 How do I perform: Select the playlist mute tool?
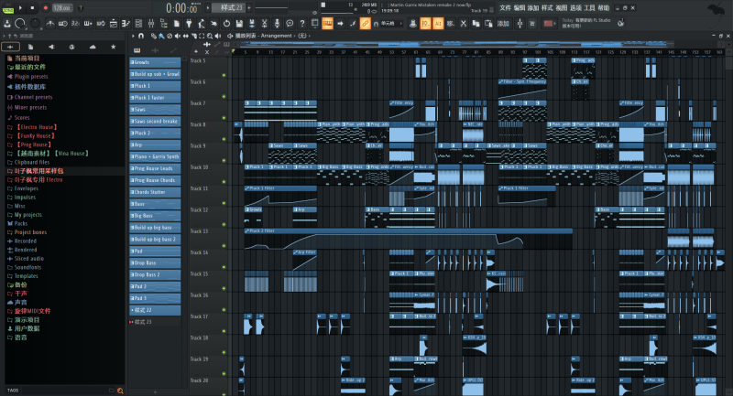(x=178, y=36)
